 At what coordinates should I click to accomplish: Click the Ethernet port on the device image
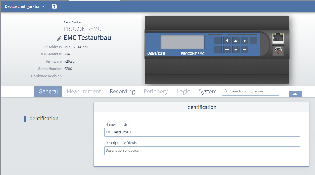[x=278, y=38]
